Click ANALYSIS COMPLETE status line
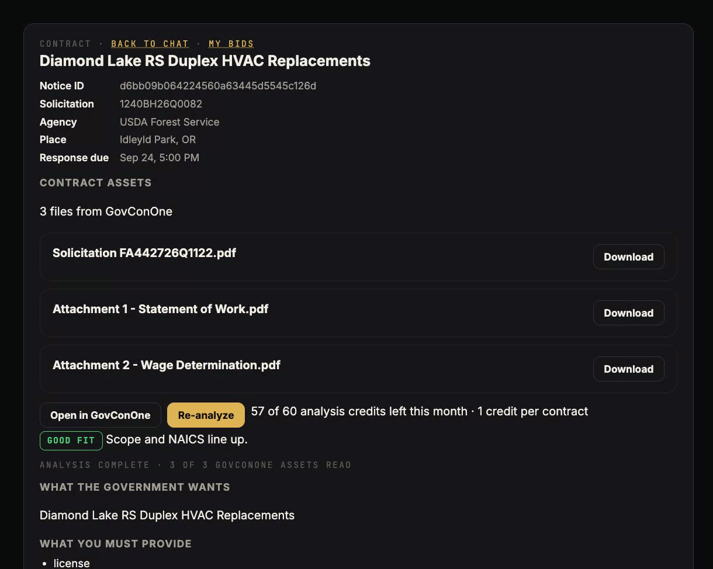The width and height of the screenshot is (713, 569). [x=195, y=465]
